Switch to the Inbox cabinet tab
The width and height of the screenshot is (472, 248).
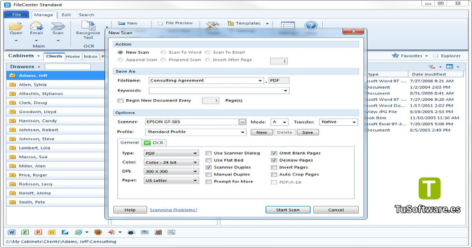[x=91, y=57]
